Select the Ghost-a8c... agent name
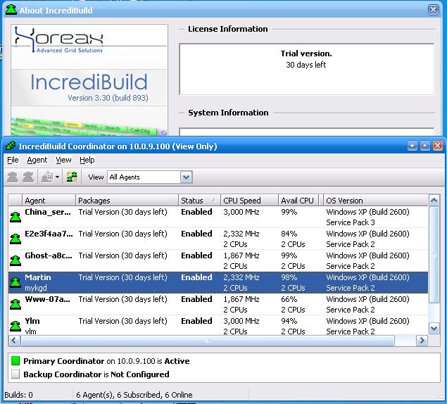Image resolution: width=447 pixels, height=404 pixels. [49, 255]
